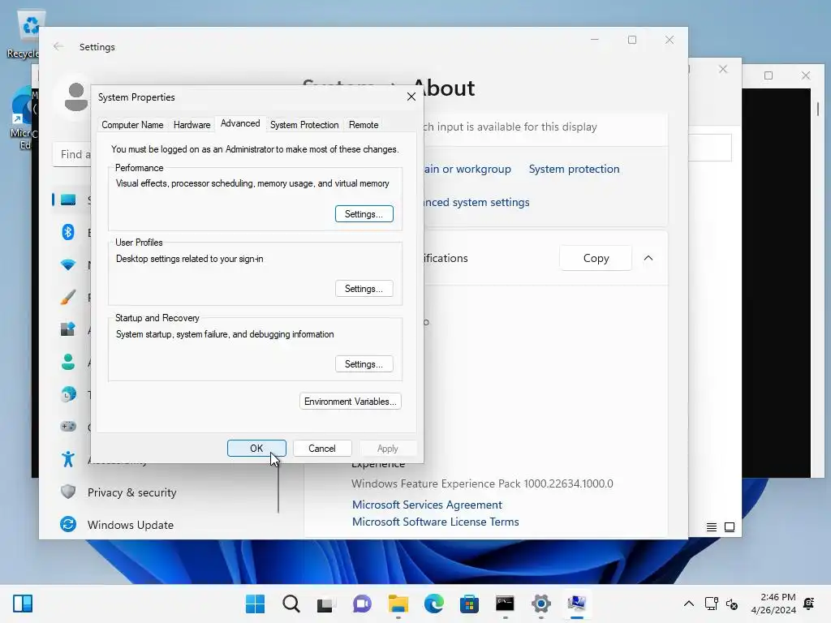Switch to the Remote tab

(364, 124)
